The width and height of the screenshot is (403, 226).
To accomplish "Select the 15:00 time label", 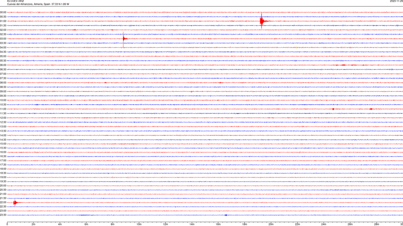I will click(x=3, y=144).
